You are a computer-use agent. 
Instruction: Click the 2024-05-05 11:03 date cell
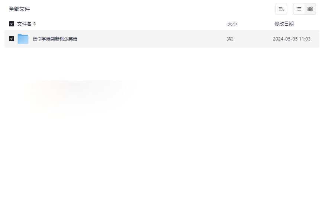pyautogui.click(x=292, y=39)
